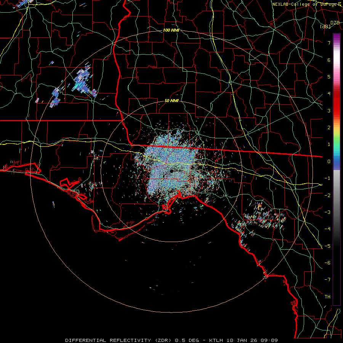Click the "5" value on the color scale
The height and width of the screenshot is (343, 343).
click(329, 77)
